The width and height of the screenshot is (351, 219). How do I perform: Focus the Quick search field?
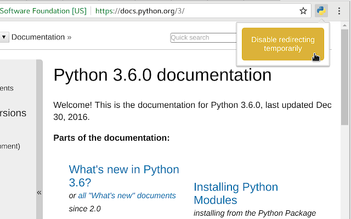point(203,38)
